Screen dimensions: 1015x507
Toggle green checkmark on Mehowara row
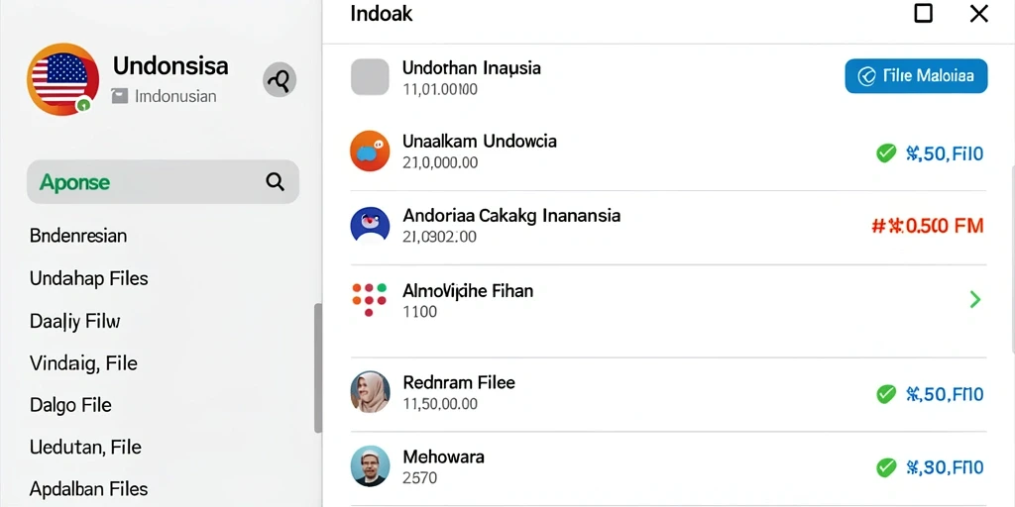(x=885, y=467)
